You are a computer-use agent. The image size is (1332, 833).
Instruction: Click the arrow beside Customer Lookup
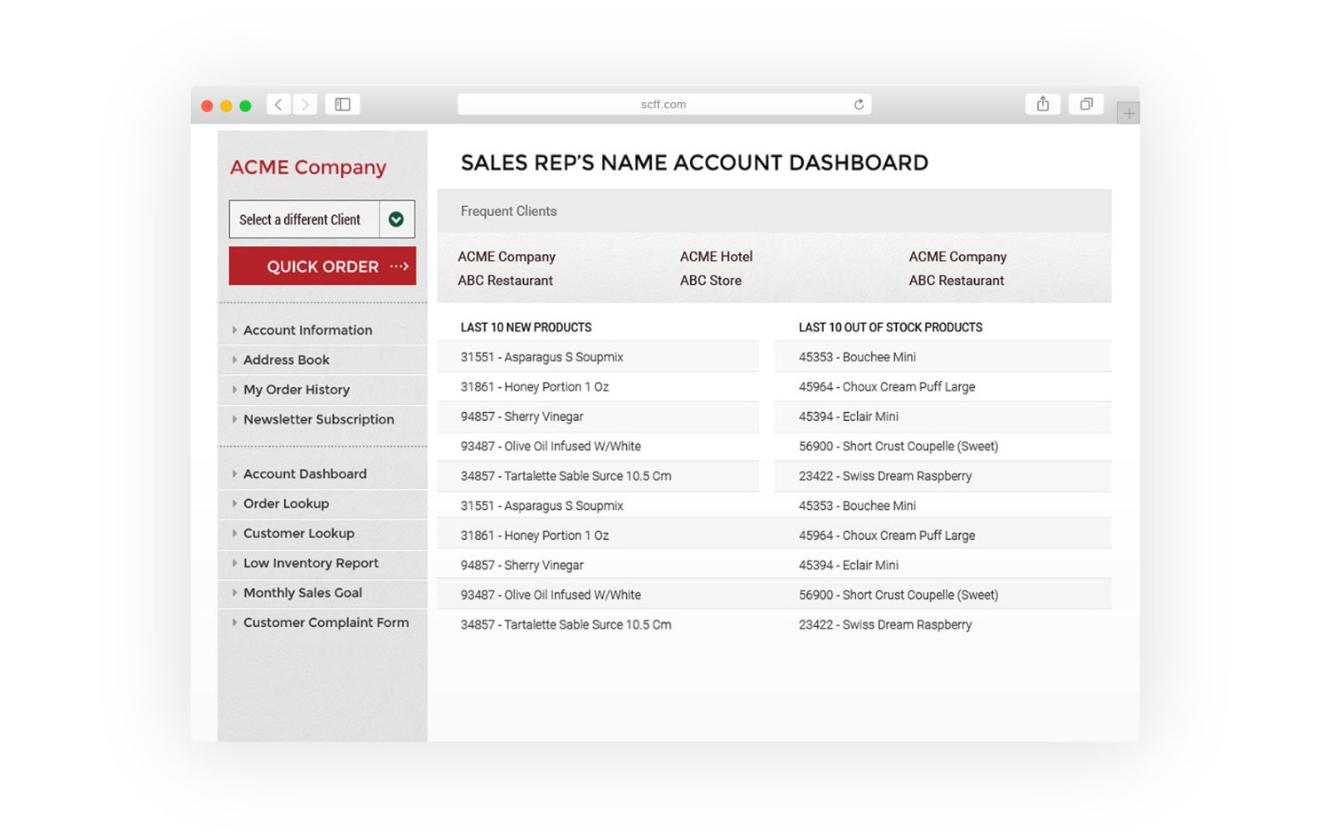point(234,534)
